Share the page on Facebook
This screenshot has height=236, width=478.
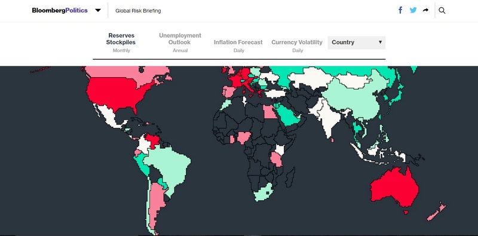400,10
